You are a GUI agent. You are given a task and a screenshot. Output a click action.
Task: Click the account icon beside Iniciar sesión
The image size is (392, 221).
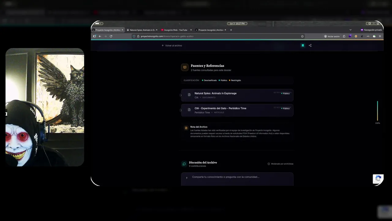pyautogui.click(x=326, y=36)
